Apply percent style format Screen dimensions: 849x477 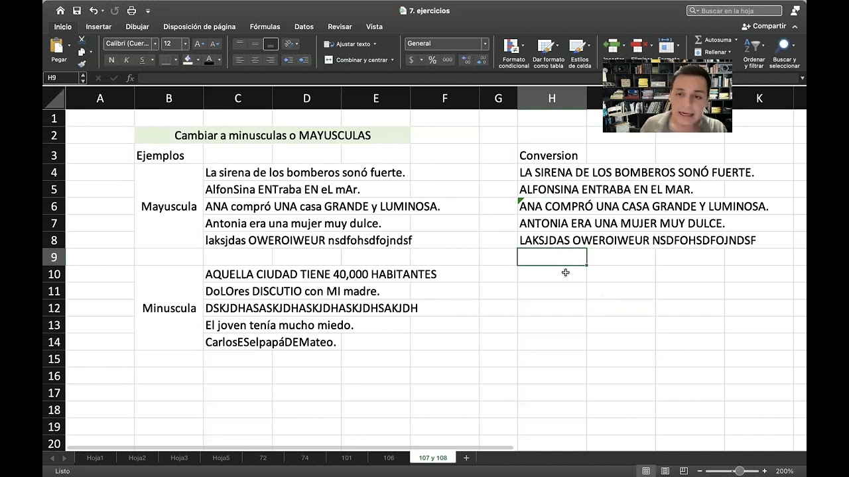(432, 60)
